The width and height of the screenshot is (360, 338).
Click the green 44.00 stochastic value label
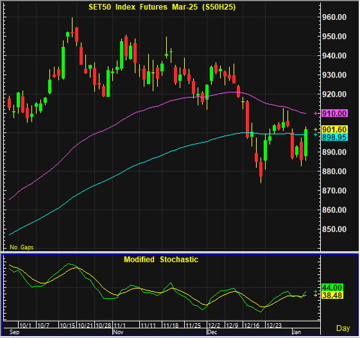332,287
